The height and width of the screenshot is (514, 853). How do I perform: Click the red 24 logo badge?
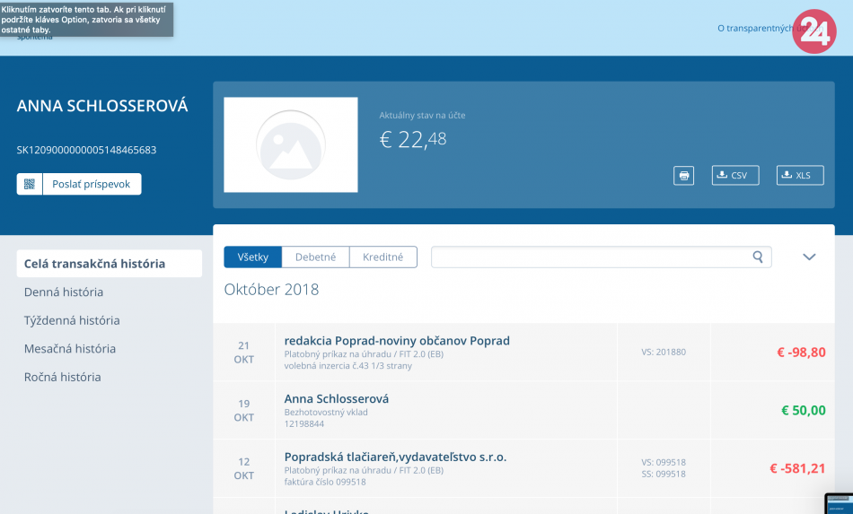(x=814, y=31)
